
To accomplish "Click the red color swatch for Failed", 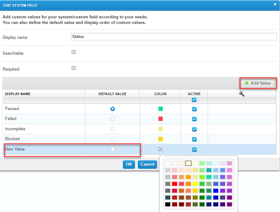I will 160,119.
